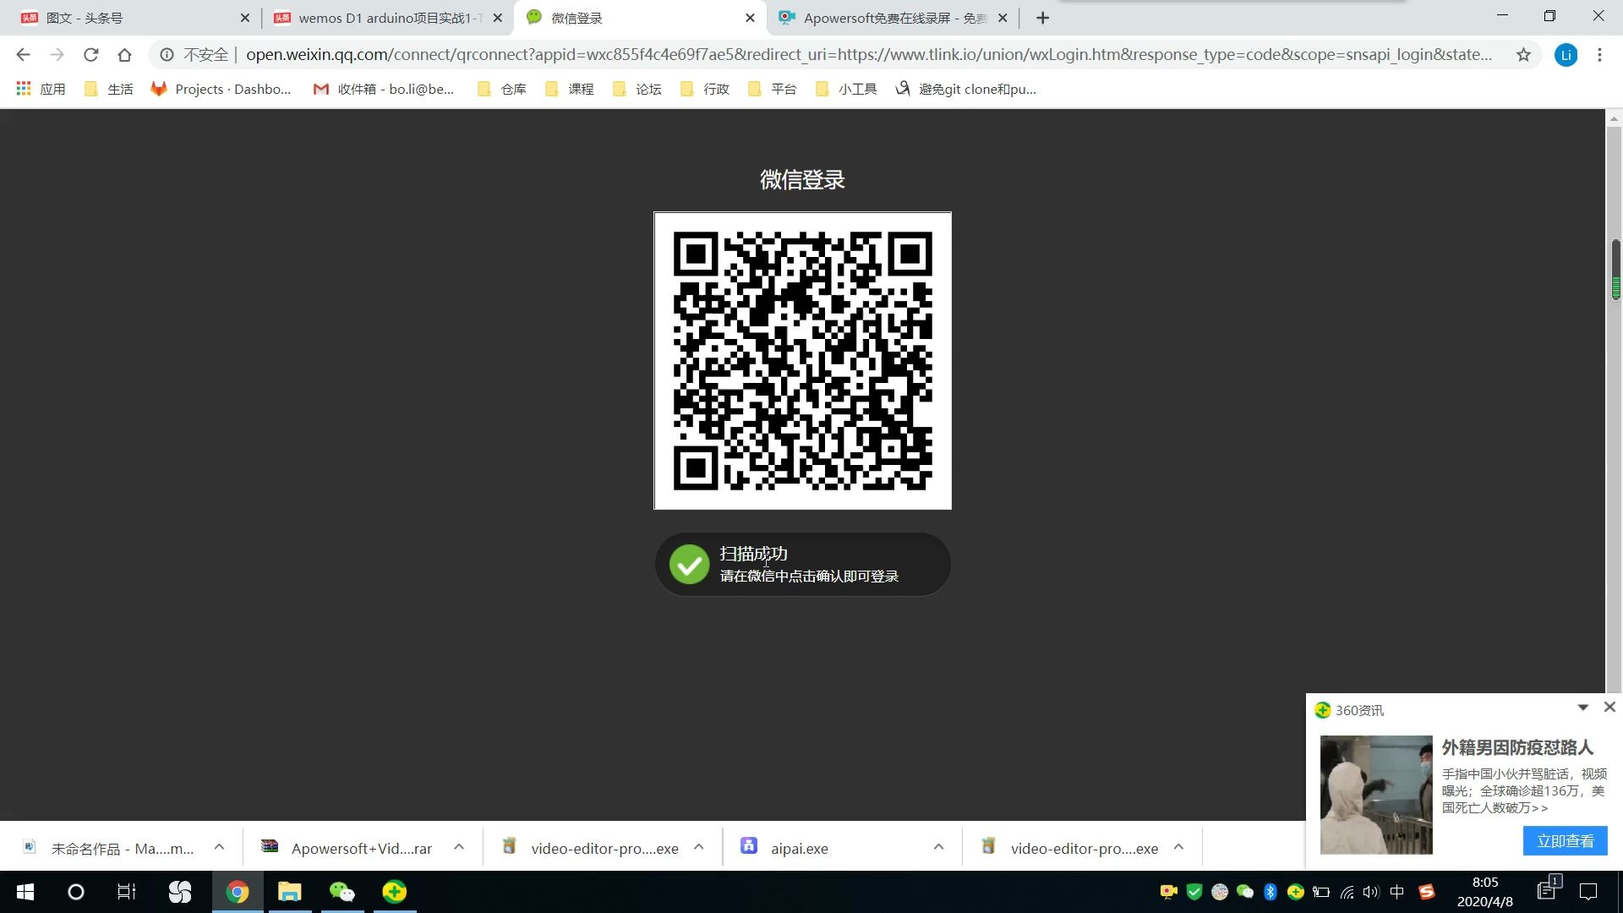This screenshot has height=913, width=1623.
Task: Expand options for first video-editor-pro exe download
Action: pos(699,847)
